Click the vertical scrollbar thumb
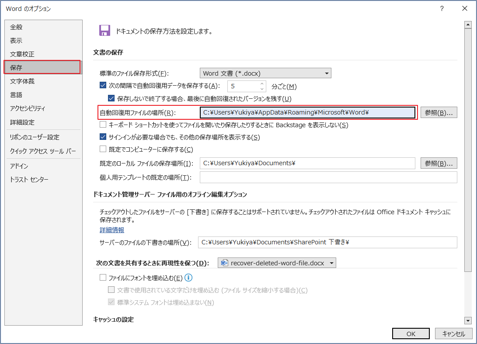The height and width of the screenshot is (344, 477). 468,150
